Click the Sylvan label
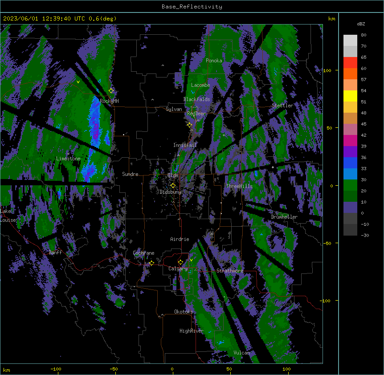 (174, 109)
